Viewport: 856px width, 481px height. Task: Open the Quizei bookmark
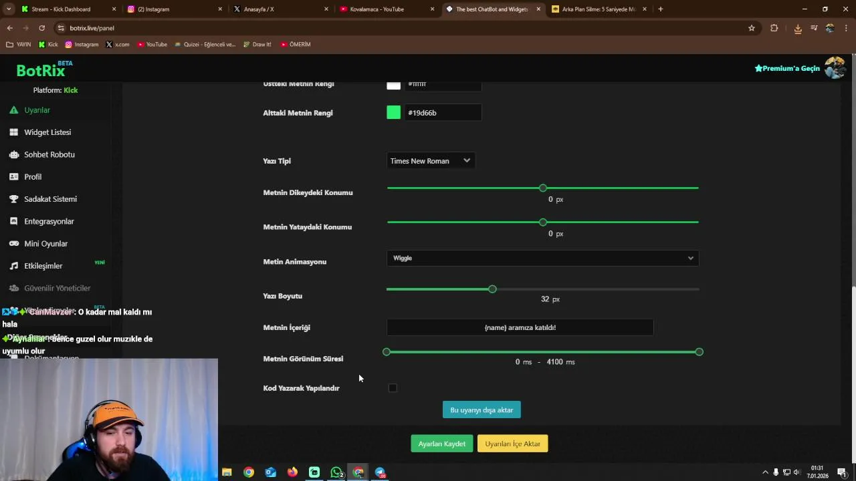(205, 45)
